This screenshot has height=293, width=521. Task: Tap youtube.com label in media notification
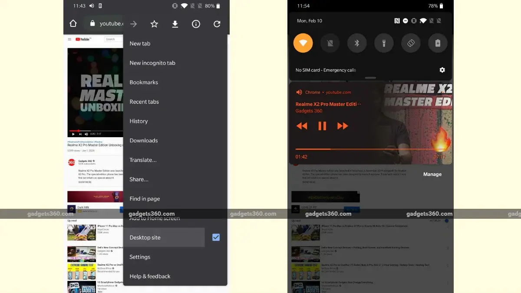point(338,92)
